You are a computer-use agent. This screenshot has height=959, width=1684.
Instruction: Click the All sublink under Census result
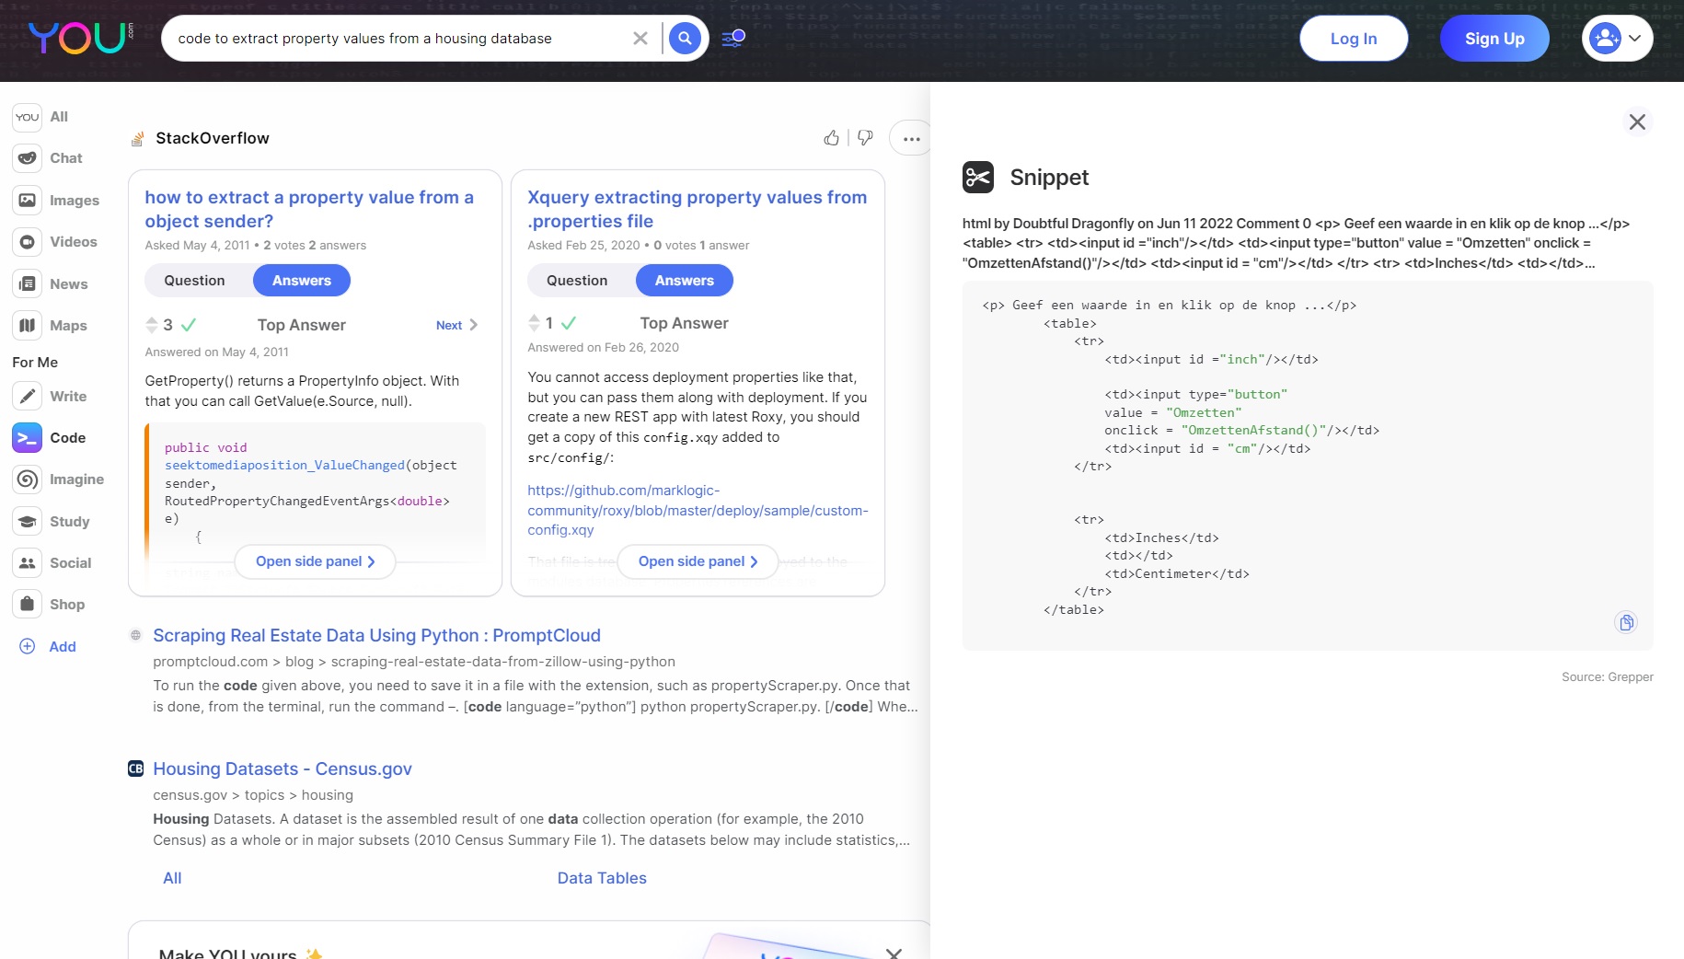(x=172, y=878)
